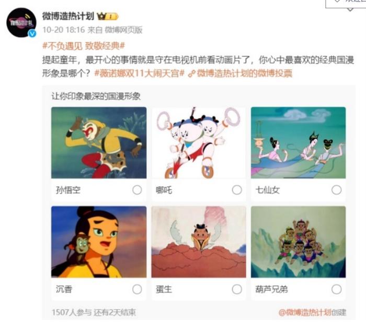366x324 pixels.
Task: Click the 葫芦兄弟 image thumbnail
Action: coord(298,242)
